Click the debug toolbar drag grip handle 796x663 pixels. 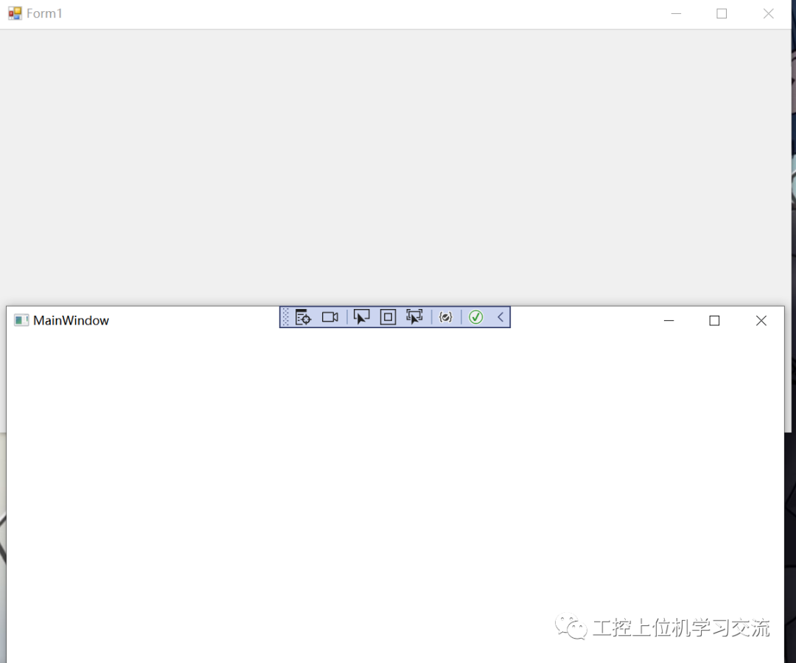(x=285, y=317)
